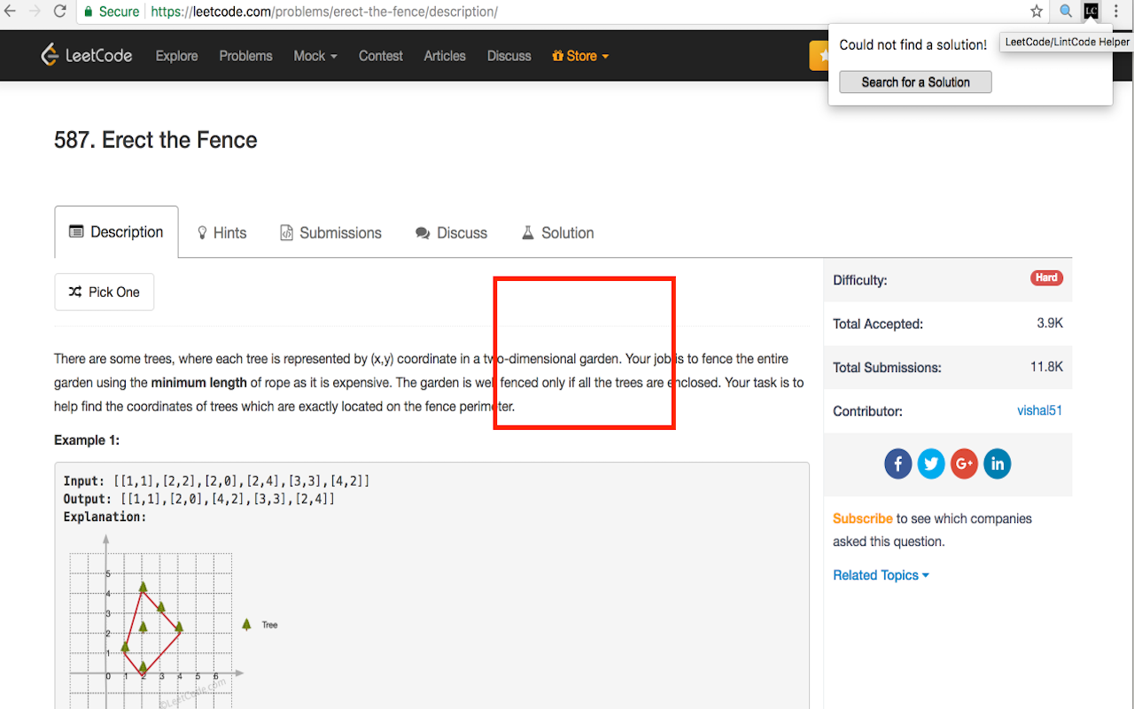1134x709 pixels.
Task: Expand Related Topics
Action: tap(881, 575)
